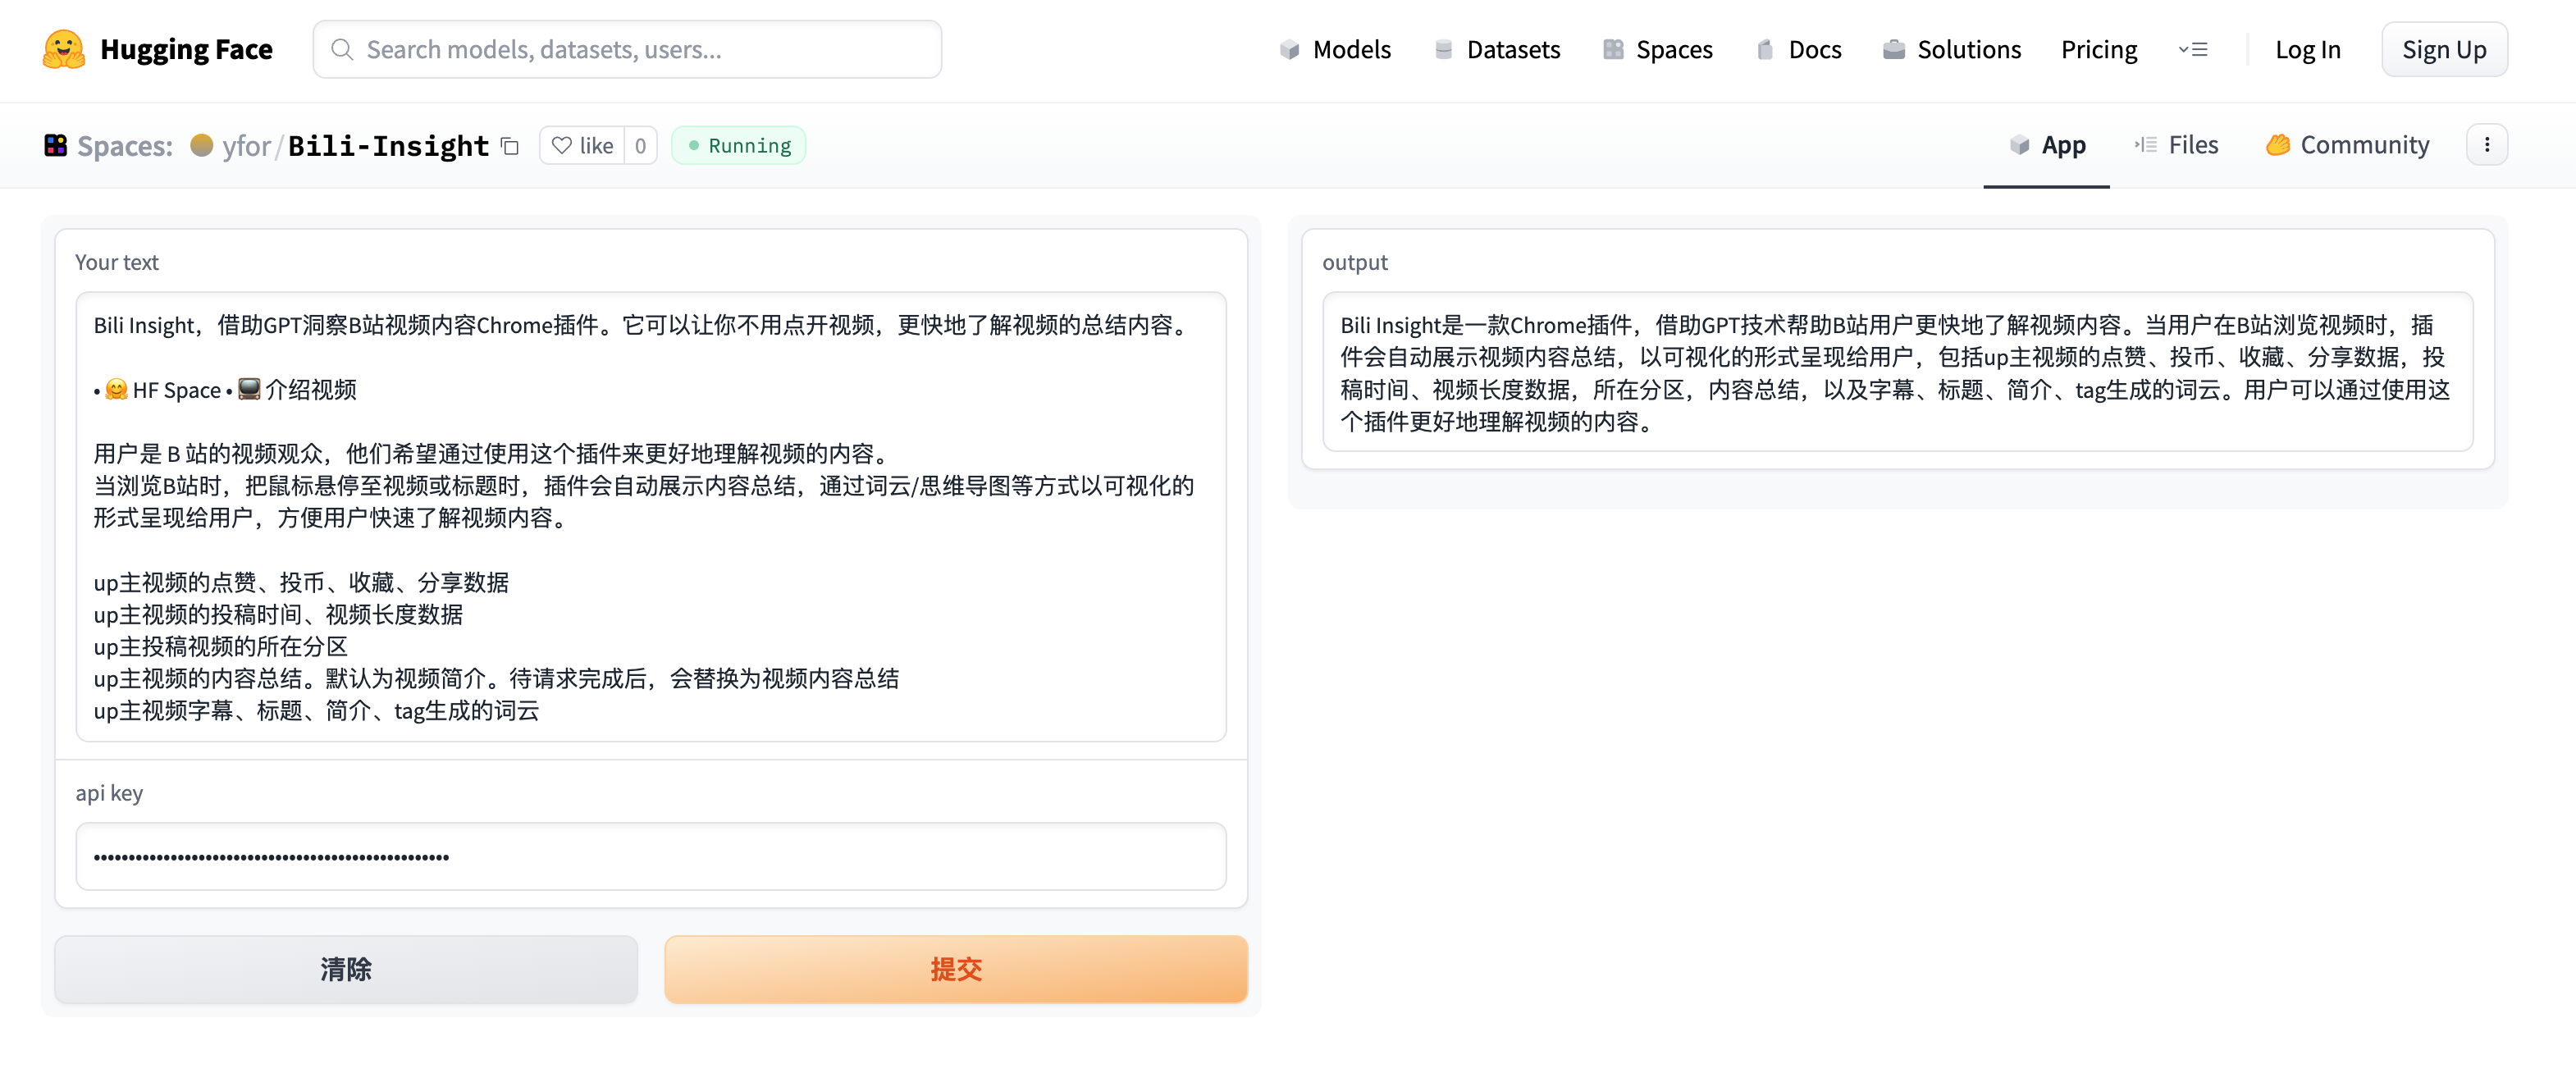Screen dimensions: 2576x1073
Task: Open the Datasets page
Action: pos(1496,49)
